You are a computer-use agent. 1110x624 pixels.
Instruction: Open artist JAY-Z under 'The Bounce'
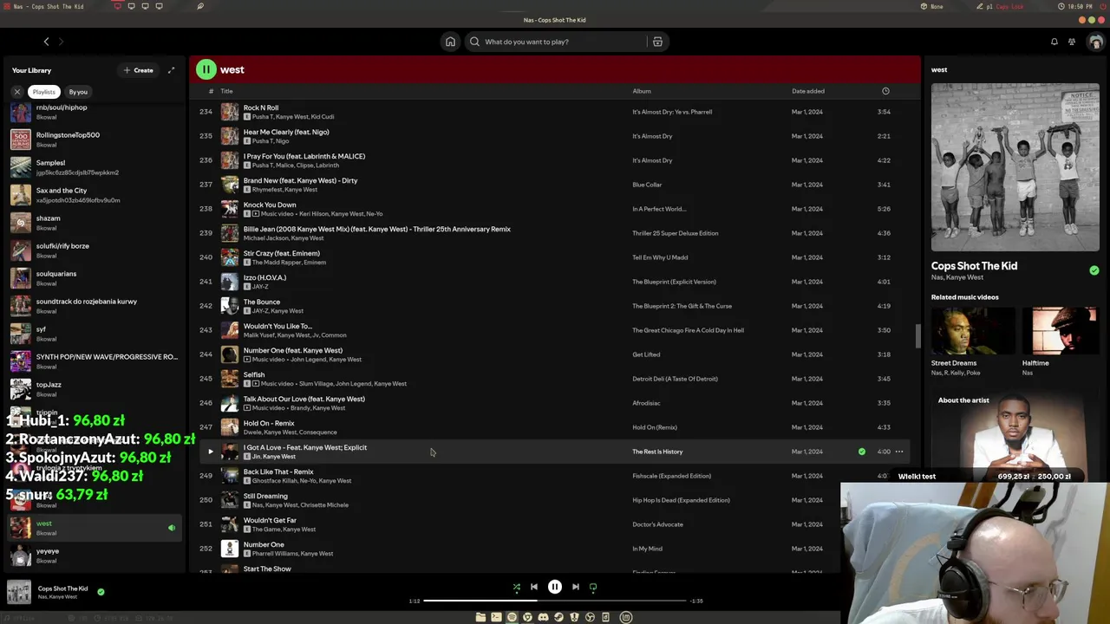[x=261, y=310]
